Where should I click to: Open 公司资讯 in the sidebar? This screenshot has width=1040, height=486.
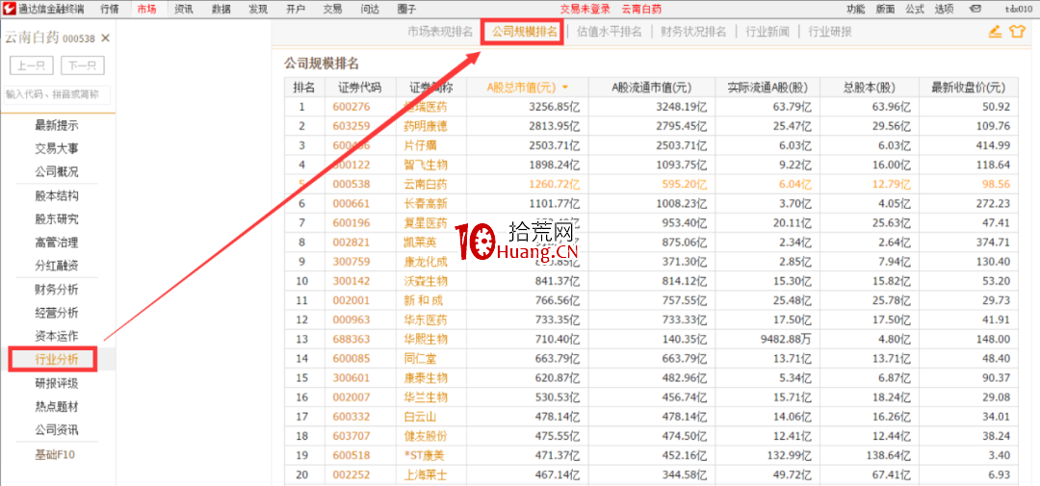point(57,429)
